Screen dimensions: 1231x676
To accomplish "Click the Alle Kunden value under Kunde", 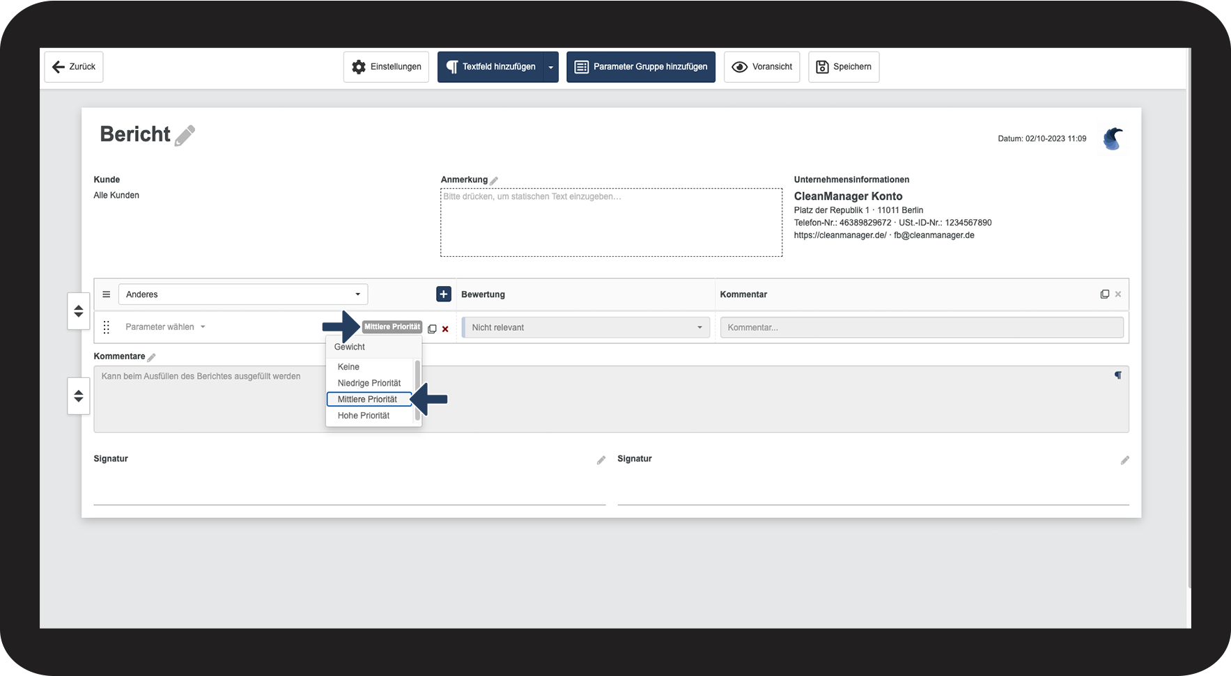I will click(x=116, y=196).
